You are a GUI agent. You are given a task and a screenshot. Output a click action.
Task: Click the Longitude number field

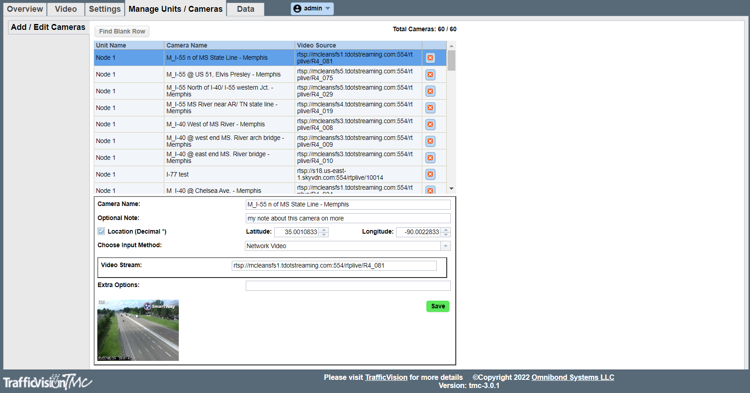419,232
